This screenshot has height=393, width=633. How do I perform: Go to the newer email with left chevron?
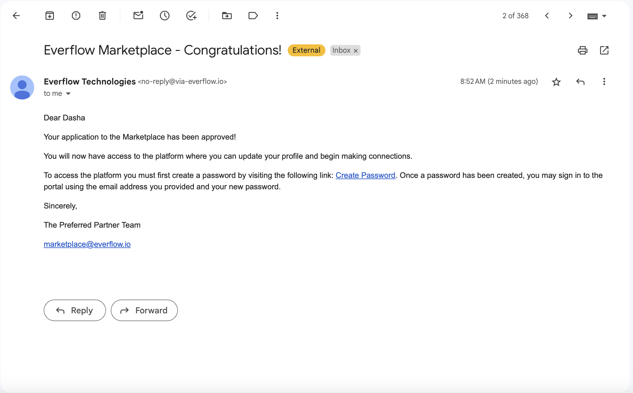click(x=547, y=16)
